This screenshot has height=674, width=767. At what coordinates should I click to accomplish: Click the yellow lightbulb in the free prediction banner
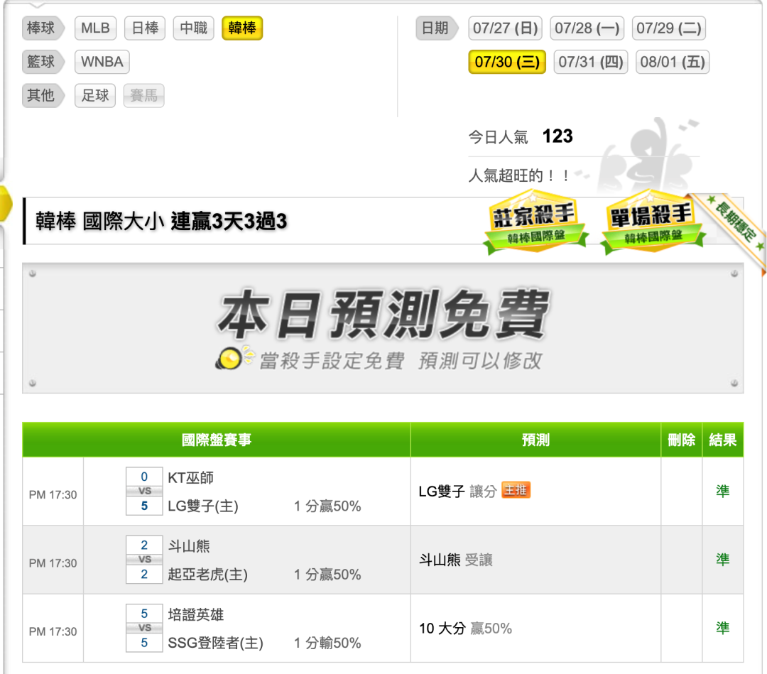[230, 359]
